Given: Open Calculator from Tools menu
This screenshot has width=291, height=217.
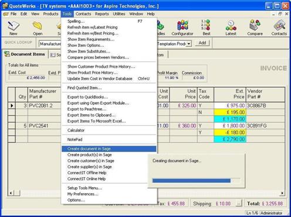Looking at the screenshot, I should [109, 130].
